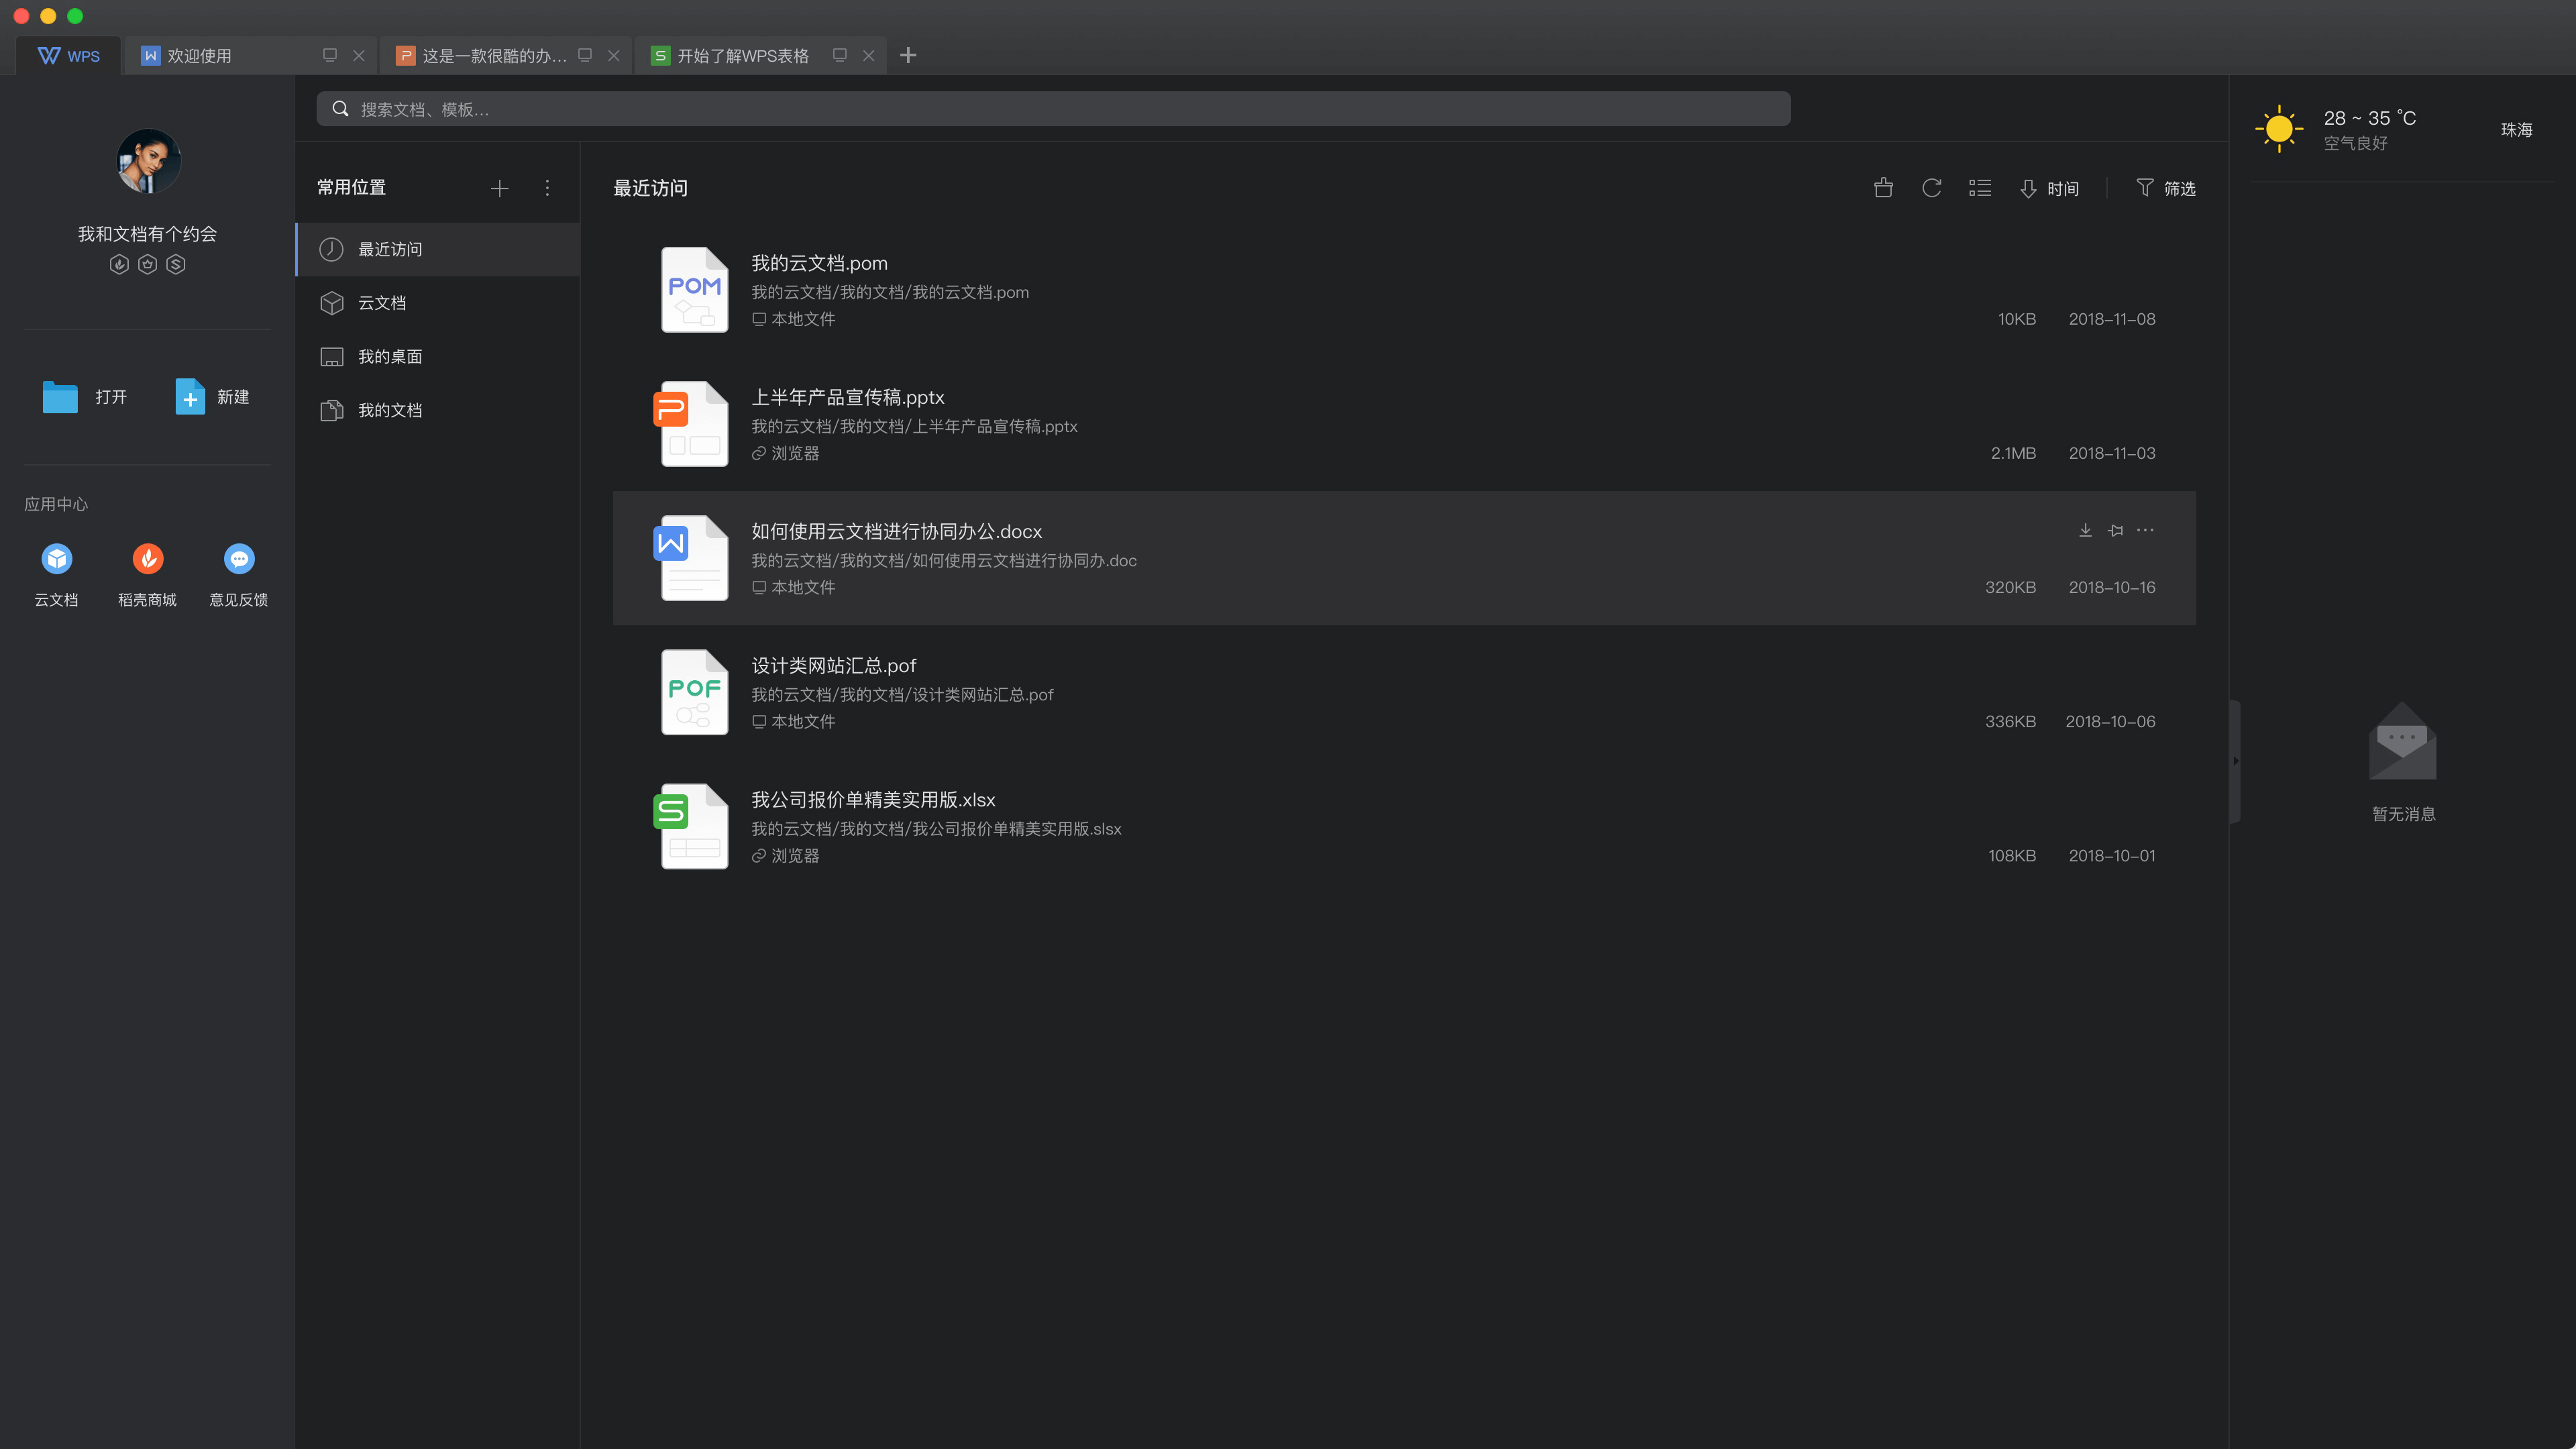Open 意见反馈 to send feedback
Screen dimensions: 2576x1449
(x=238, y=573)
